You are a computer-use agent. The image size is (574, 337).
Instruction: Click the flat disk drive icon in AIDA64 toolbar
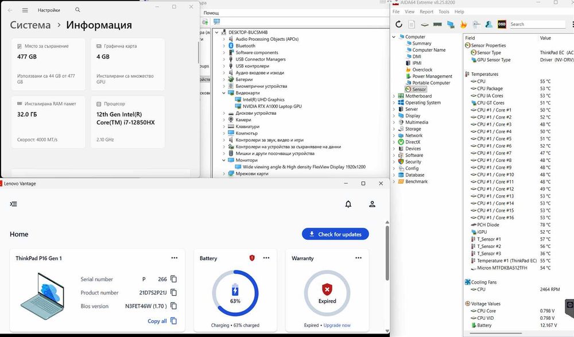coord(424,25)
